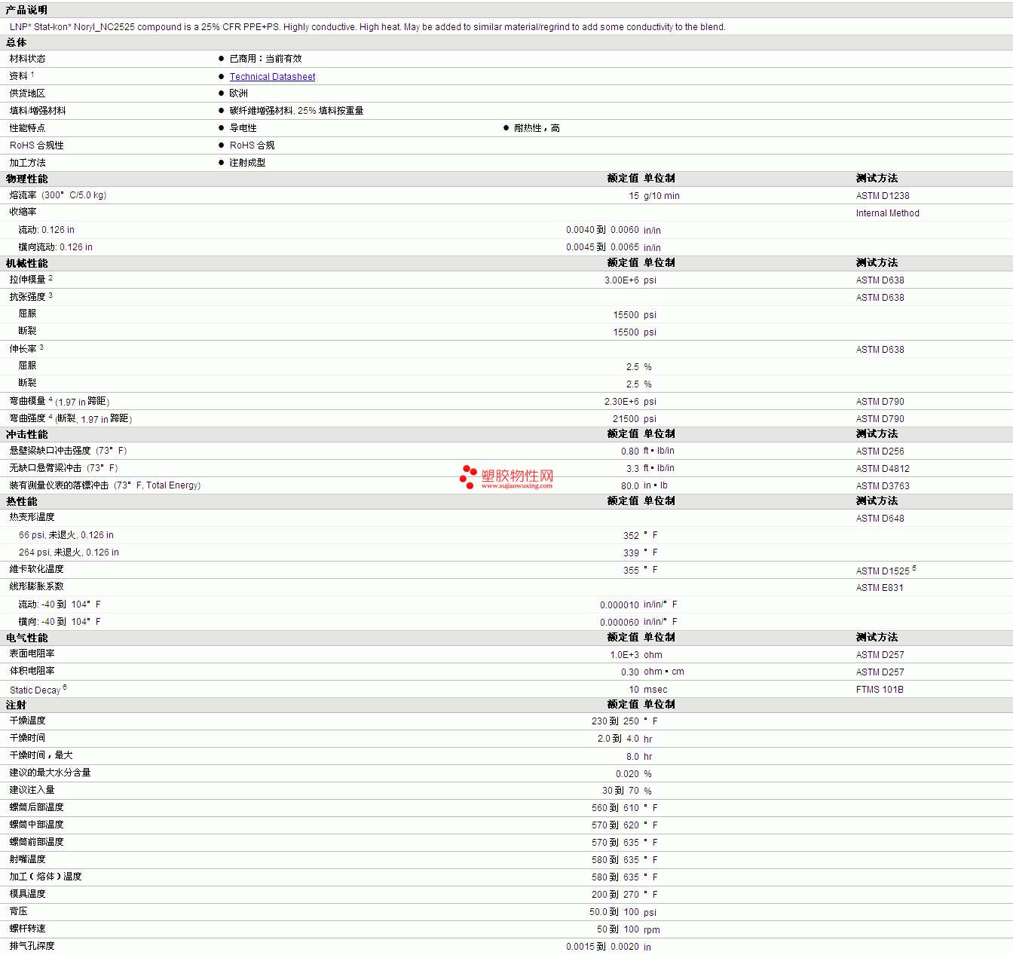This screenshot has width=1013, height=955.
Task: Click 螺筒中部温度 row label
Action: [37, 825]
